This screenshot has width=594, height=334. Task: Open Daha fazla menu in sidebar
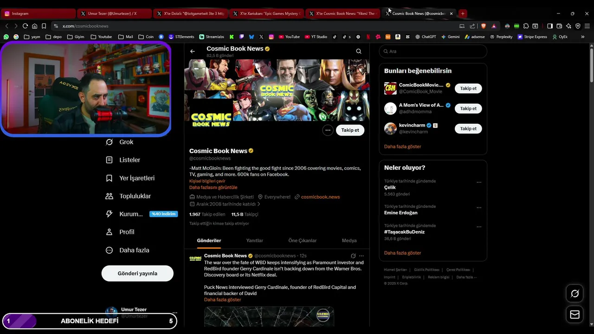click(x=127, y=250)
